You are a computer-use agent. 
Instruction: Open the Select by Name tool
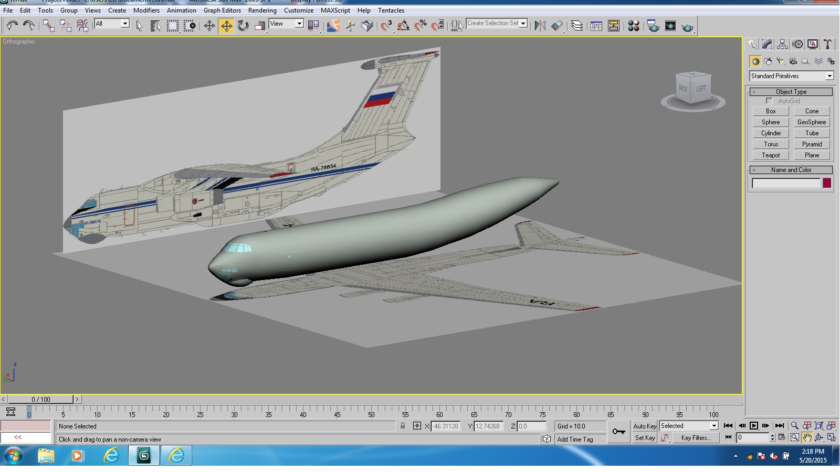click(155, 25)
